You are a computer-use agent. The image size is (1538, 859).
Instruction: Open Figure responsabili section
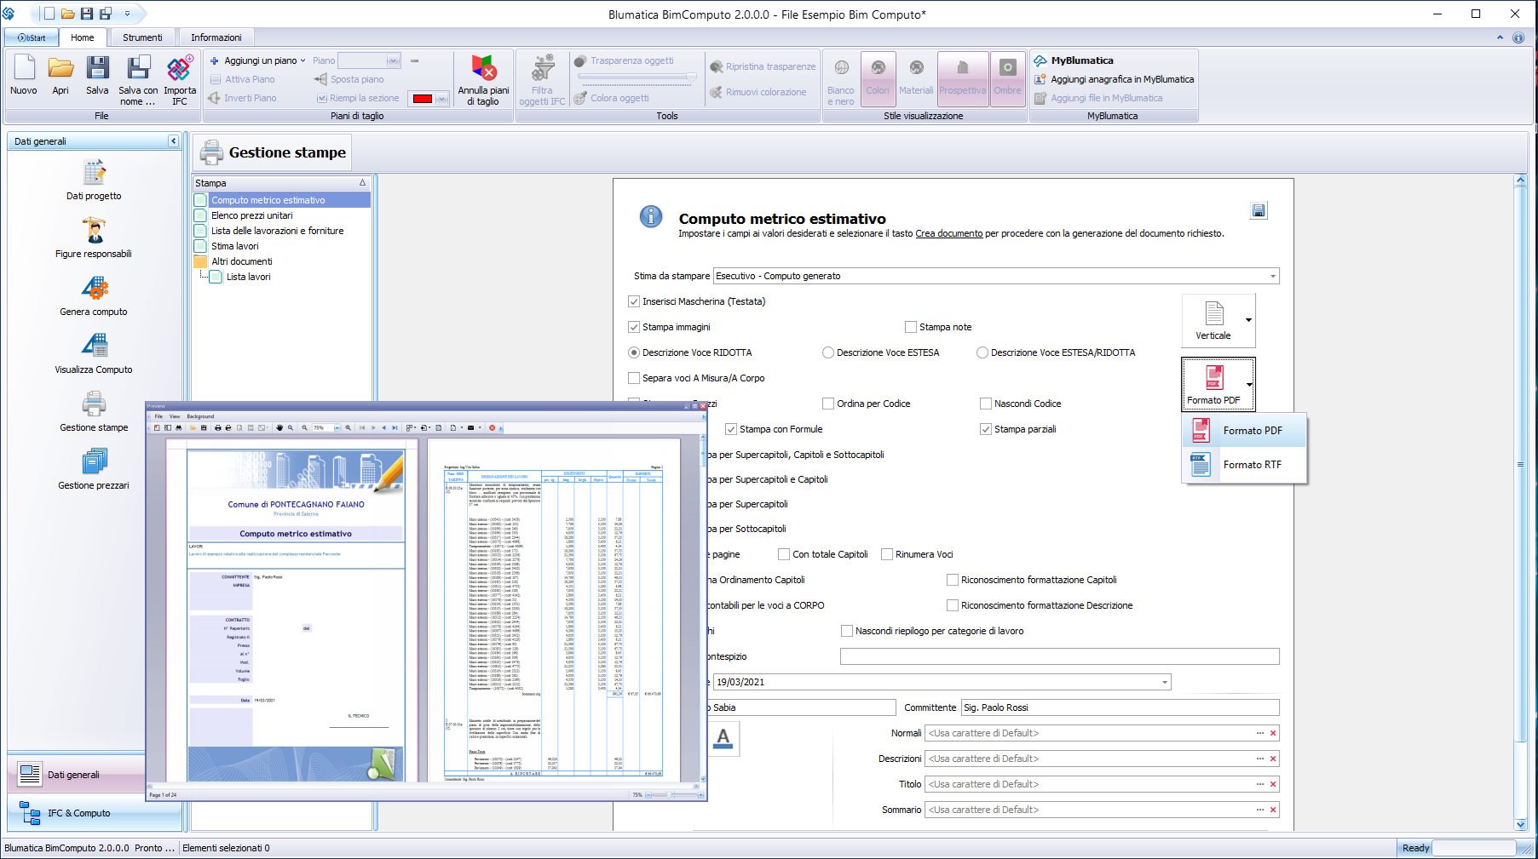(94, 238)
